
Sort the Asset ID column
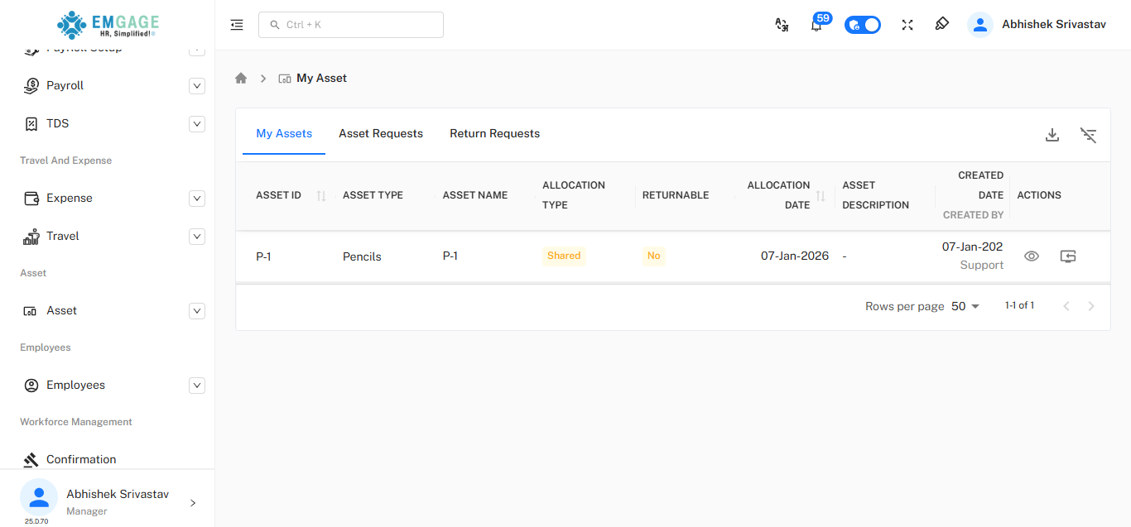[320, 195]
